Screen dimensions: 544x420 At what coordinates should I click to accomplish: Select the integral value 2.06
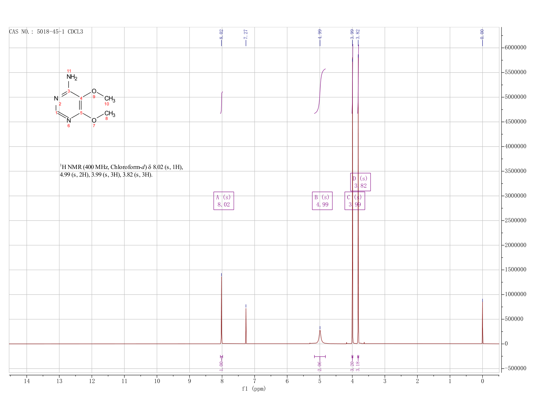[320, 366]
